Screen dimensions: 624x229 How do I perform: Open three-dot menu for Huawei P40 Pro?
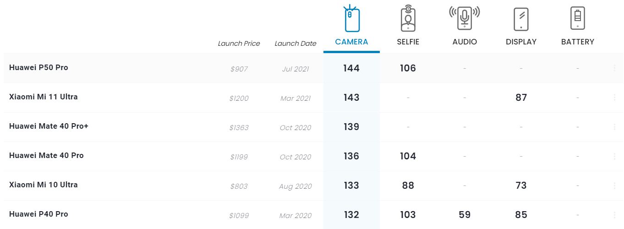(614, 215)
